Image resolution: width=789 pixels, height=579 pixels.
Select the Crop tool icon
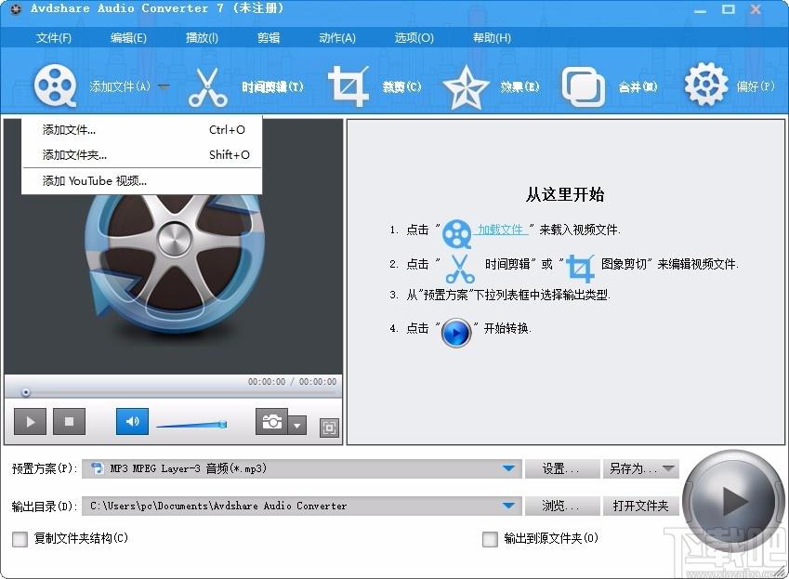pyautogui.click(x=348, y=86)
